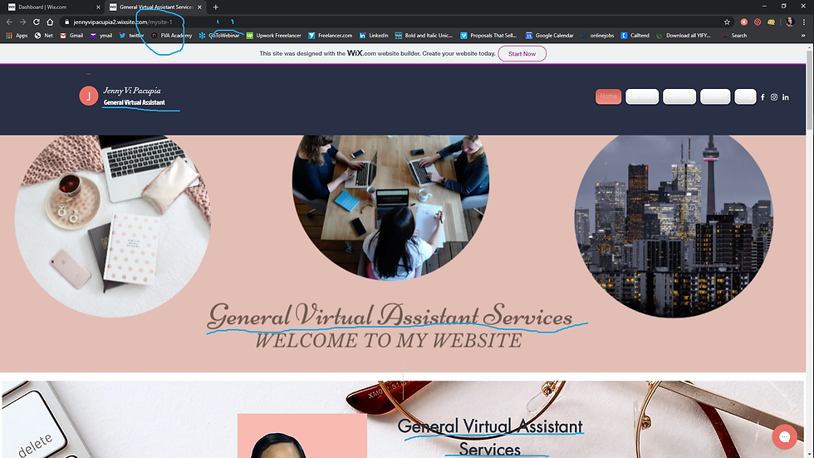The image size is (814, 458).
Task: Click the page vertical scrollbar thumb
Action: [x=809, y=91]
